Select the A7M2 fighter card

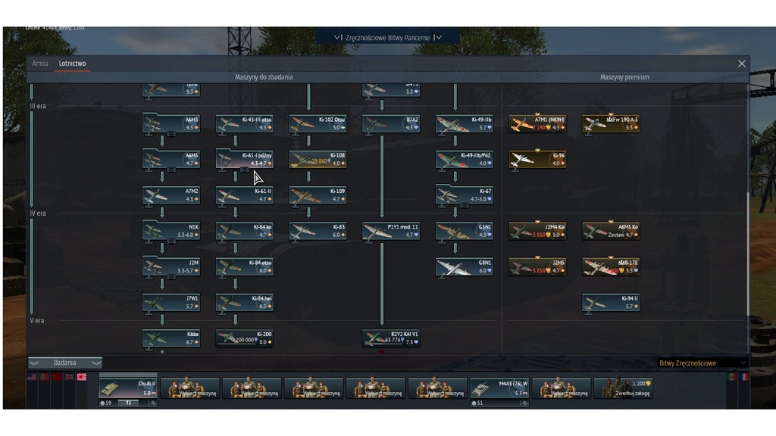(171, 195)
